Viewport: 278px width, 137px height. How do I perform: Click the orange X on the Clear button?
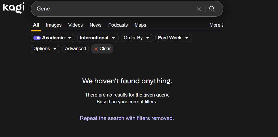96,49
